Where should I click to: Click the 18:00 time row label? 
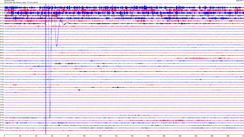(2, 102)
